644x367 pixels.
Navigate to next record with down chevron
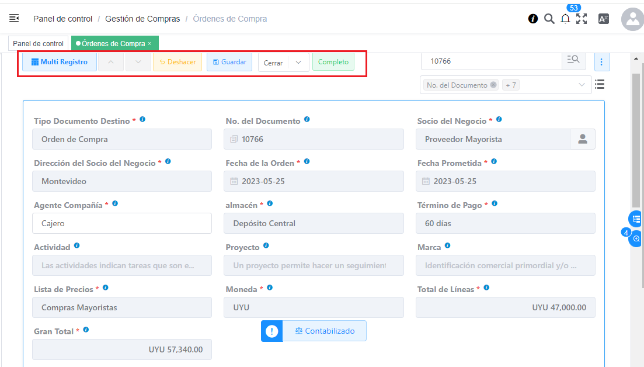138,62
